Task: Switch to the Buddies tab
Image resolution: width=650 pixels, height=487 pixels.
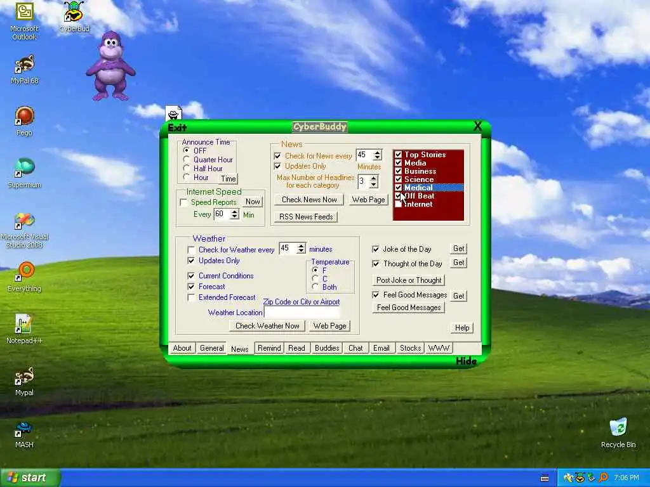Action: click(x=327, y=348)
